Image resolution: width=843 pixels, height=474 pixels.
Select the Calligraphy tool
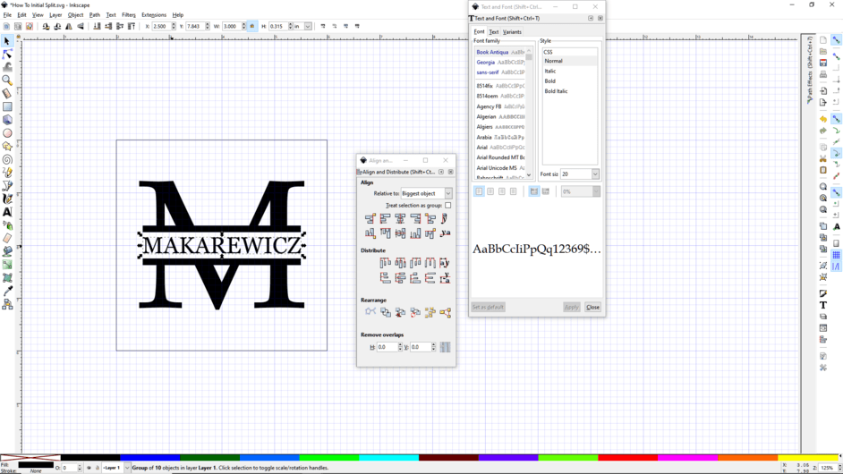pyautogui.click(x=7, y=199)
